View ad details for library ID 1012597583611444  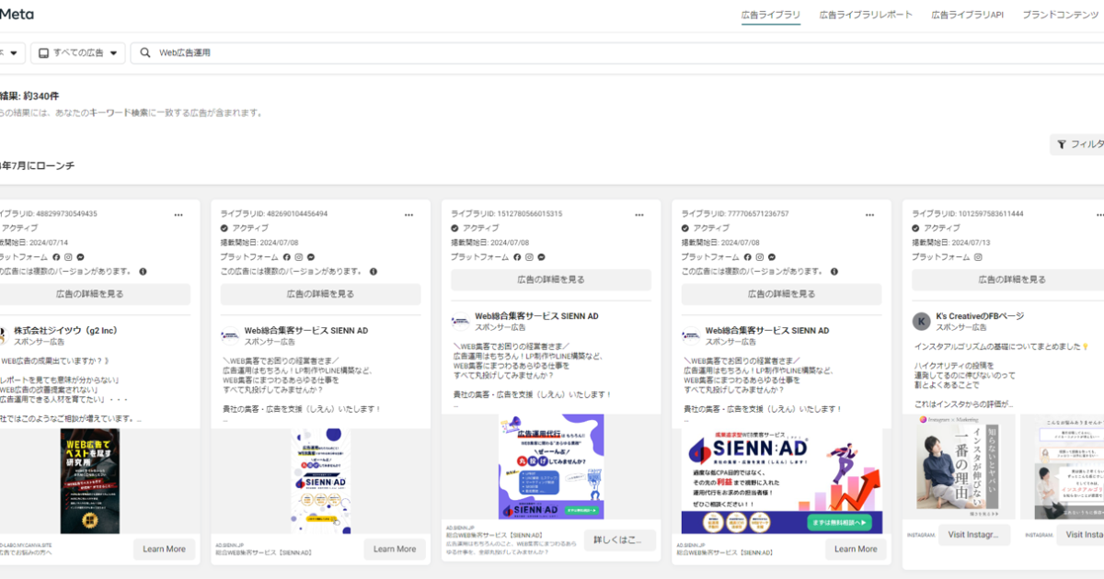pos(1007,280)
